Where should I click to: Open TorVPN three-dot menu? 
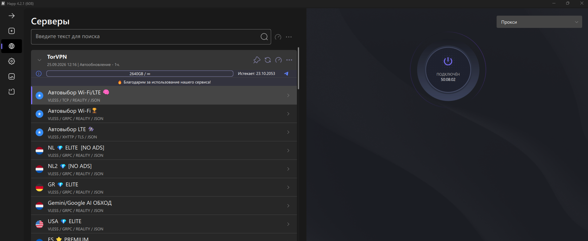(x=289, y=60)
